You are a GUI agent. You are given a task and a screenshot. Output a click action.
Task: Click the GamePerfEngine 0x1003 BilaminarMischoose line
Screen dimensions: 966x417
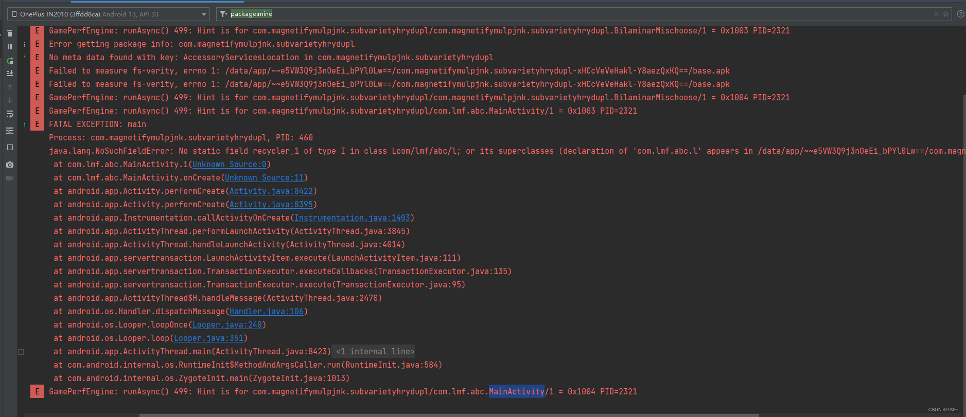[419, 31]
